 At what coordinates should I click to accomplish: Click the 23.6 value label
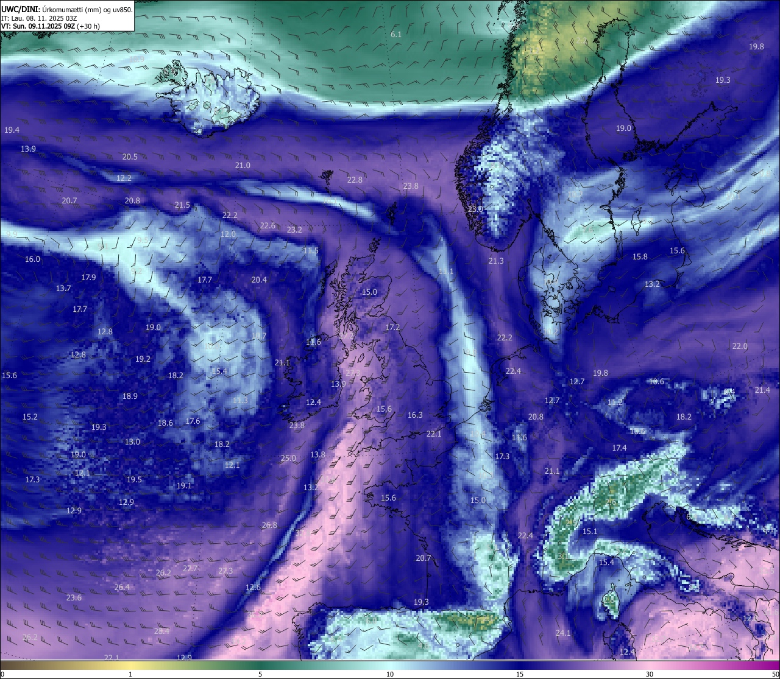[x=74, y=598]
